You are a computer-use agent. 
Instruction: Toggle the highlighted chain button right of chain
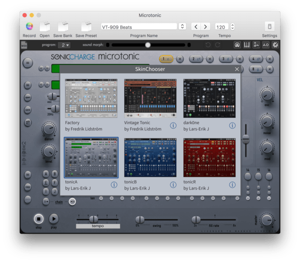click(x=72, y=202)
